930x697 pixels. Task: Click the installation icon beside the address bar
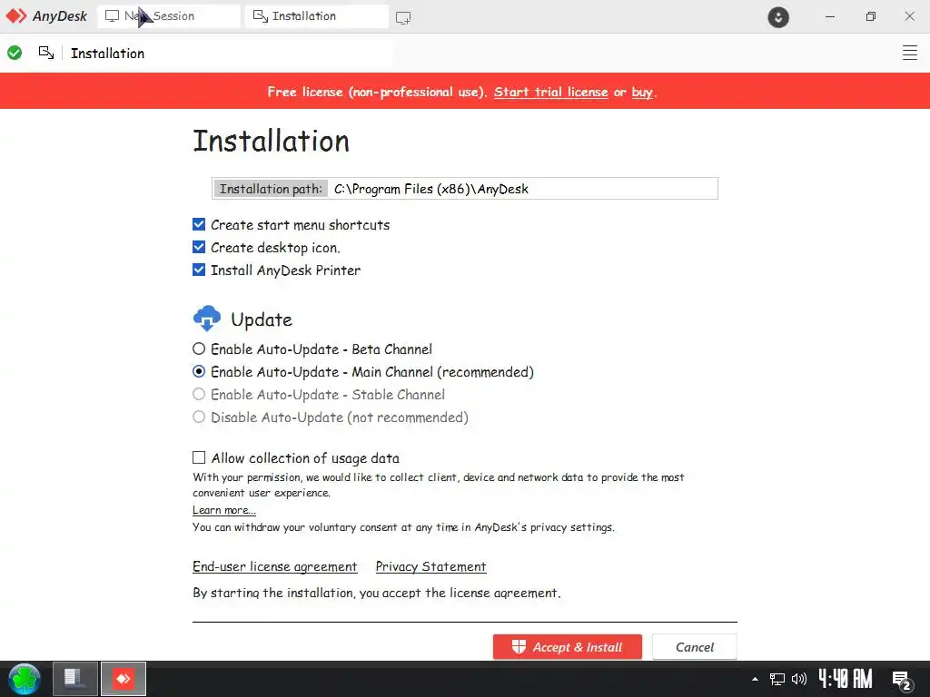(x=46, y=53)
